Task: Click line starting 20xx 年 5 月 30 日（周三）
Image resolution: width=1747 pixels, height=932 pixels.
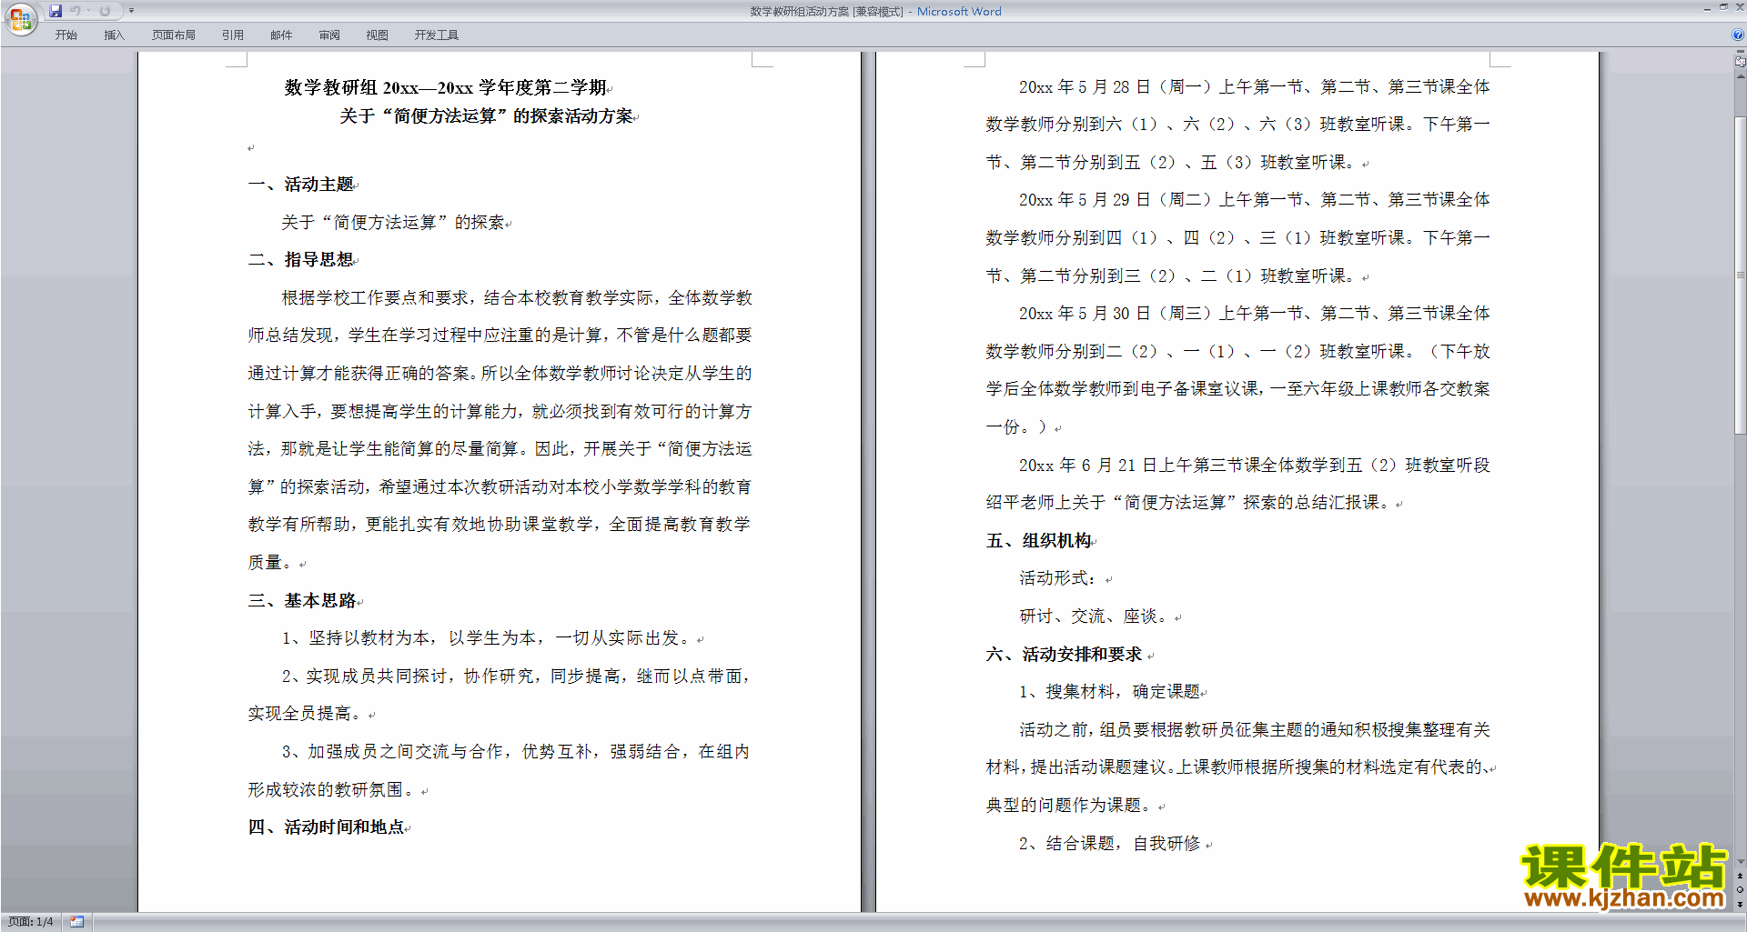Action: [1255, 313]
